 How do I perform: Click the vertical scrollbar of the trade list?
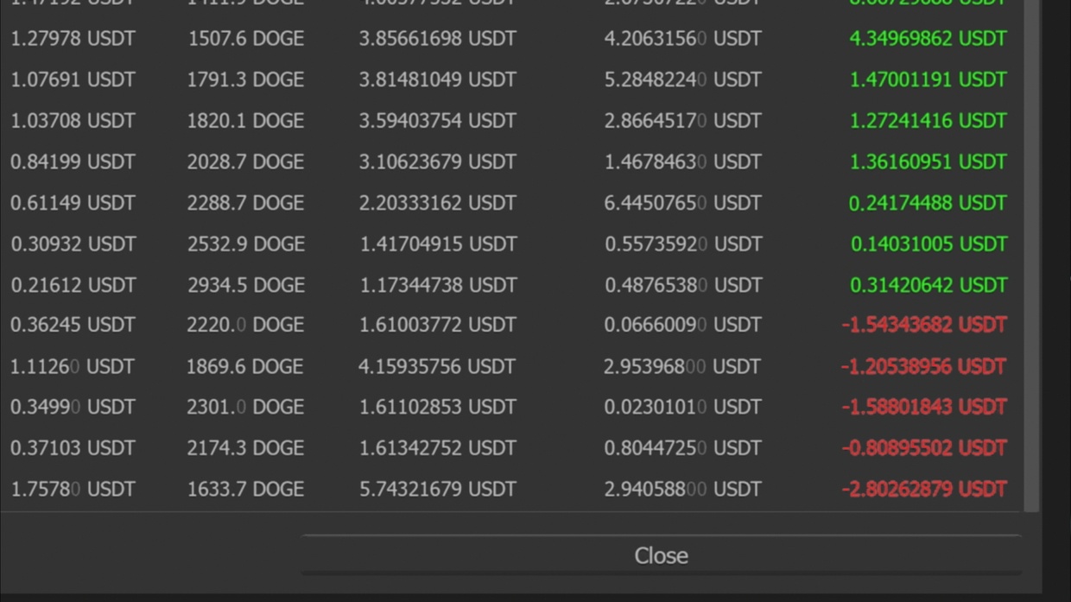(x=1031, y=257)
